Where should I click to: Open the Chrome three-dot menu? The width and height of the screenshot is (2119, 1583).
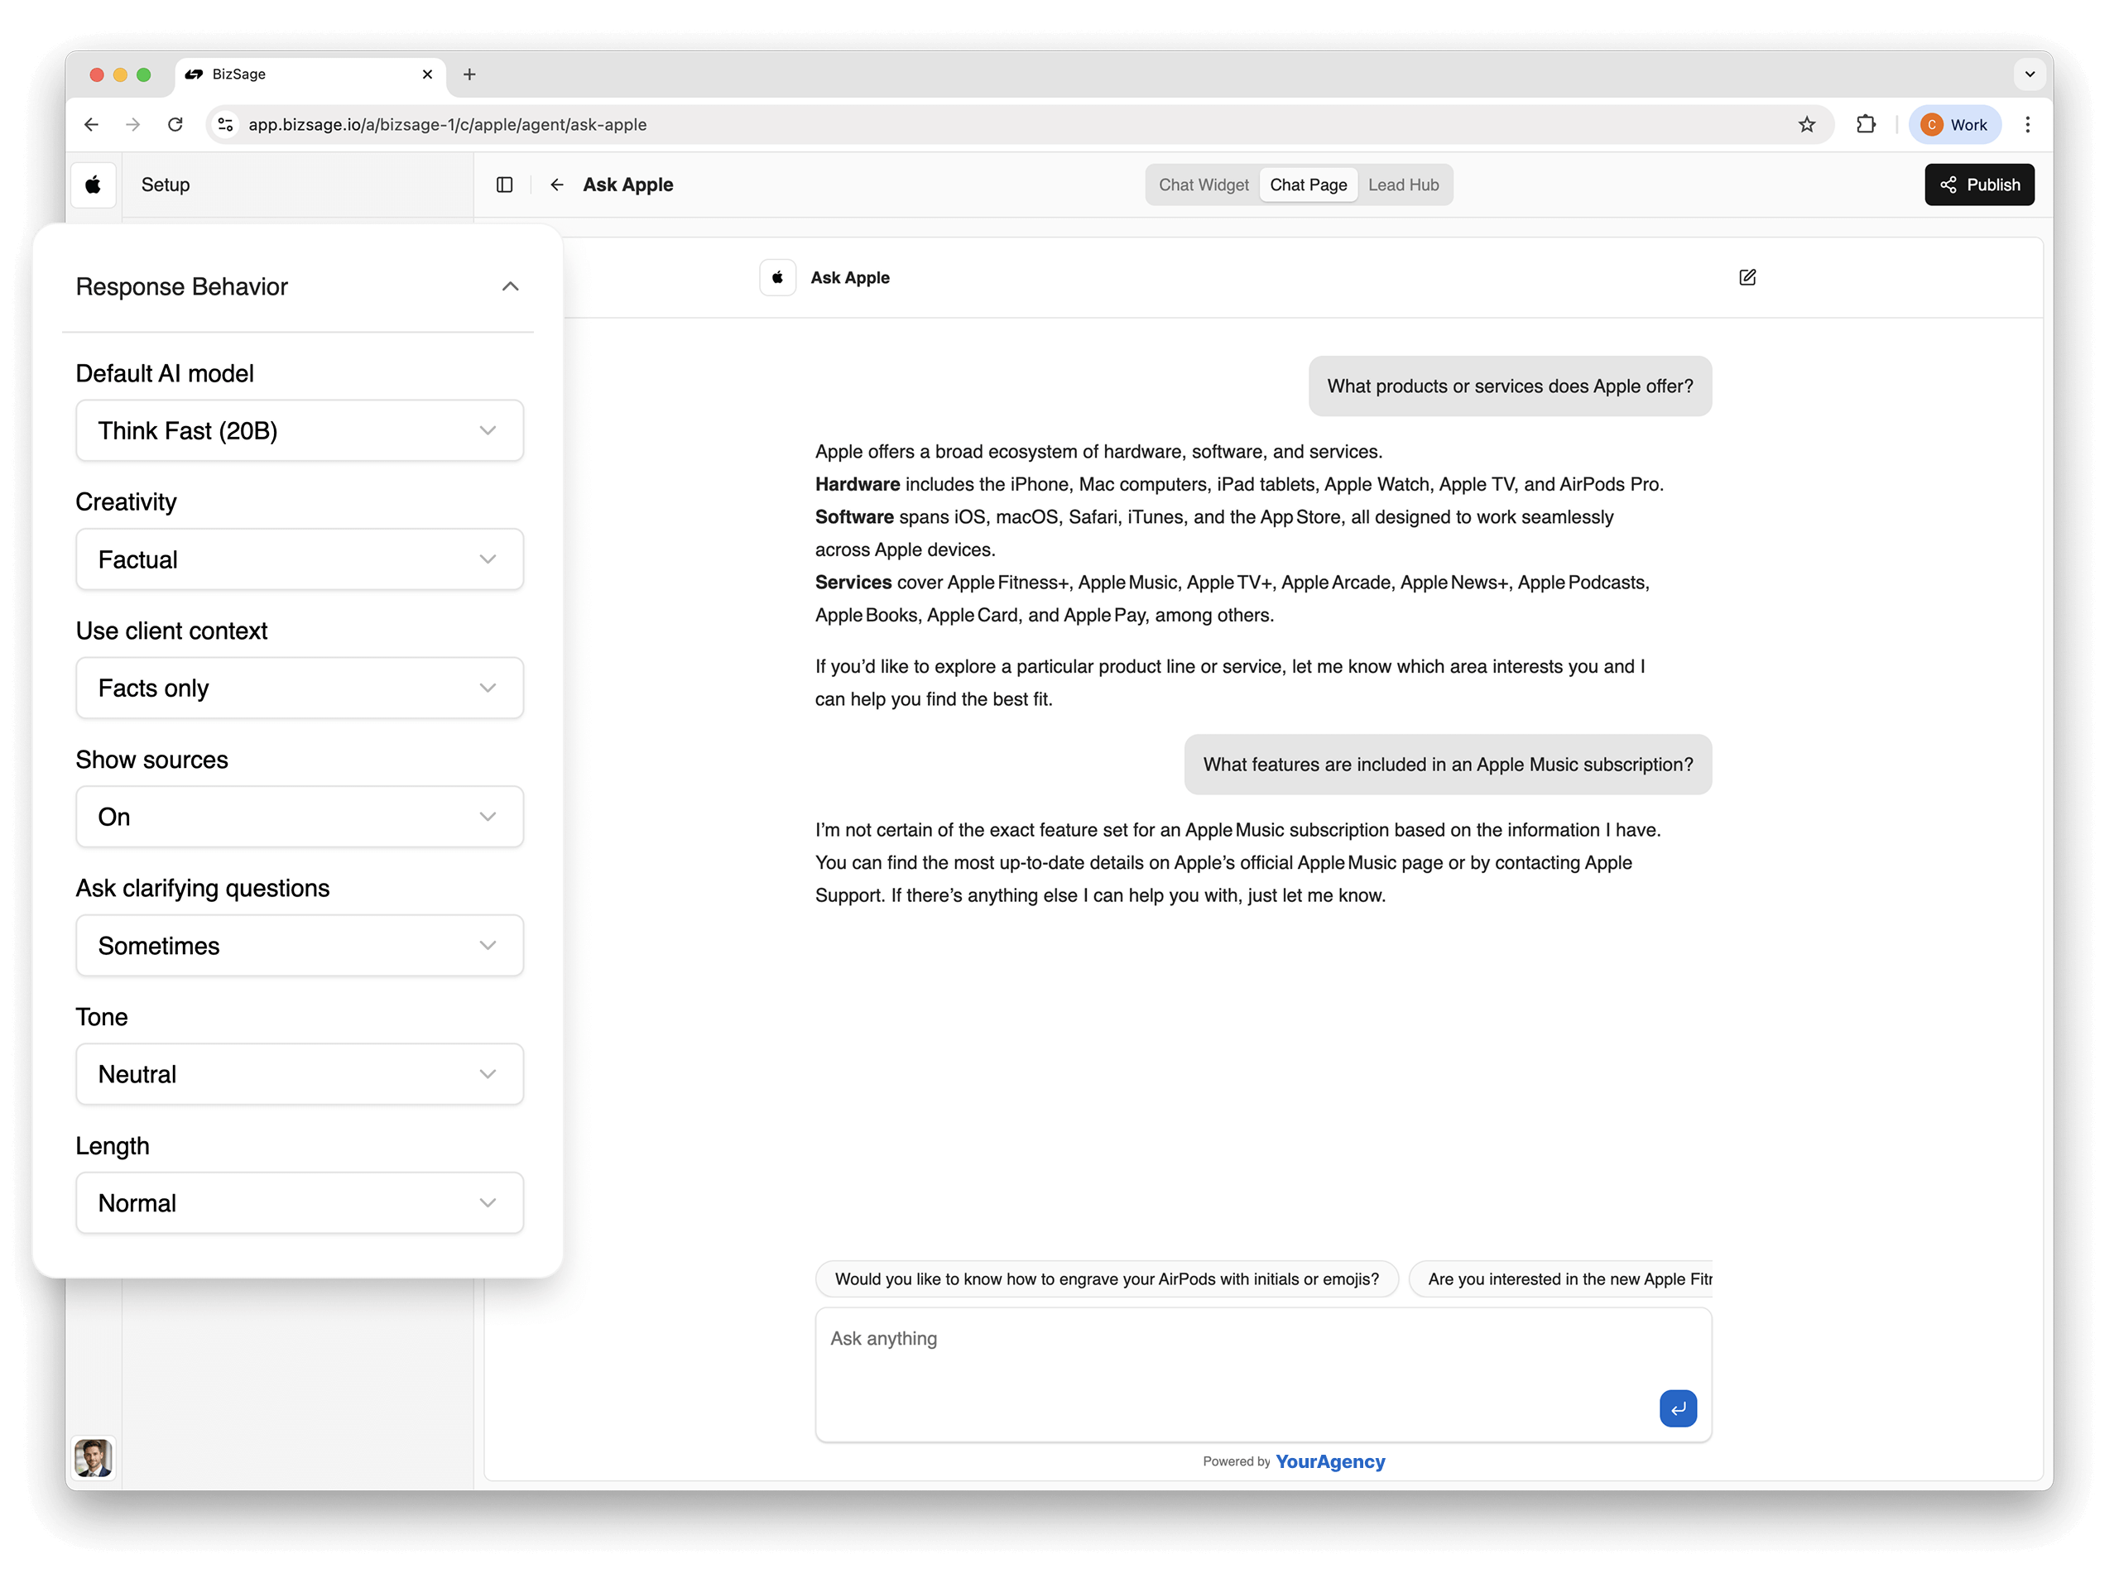(x=2027, y=124)
